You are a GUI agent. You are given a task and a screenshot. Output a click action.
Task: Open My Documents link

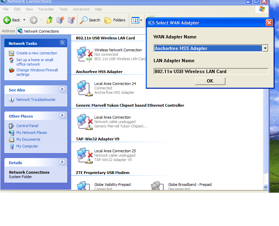[28, 139]
